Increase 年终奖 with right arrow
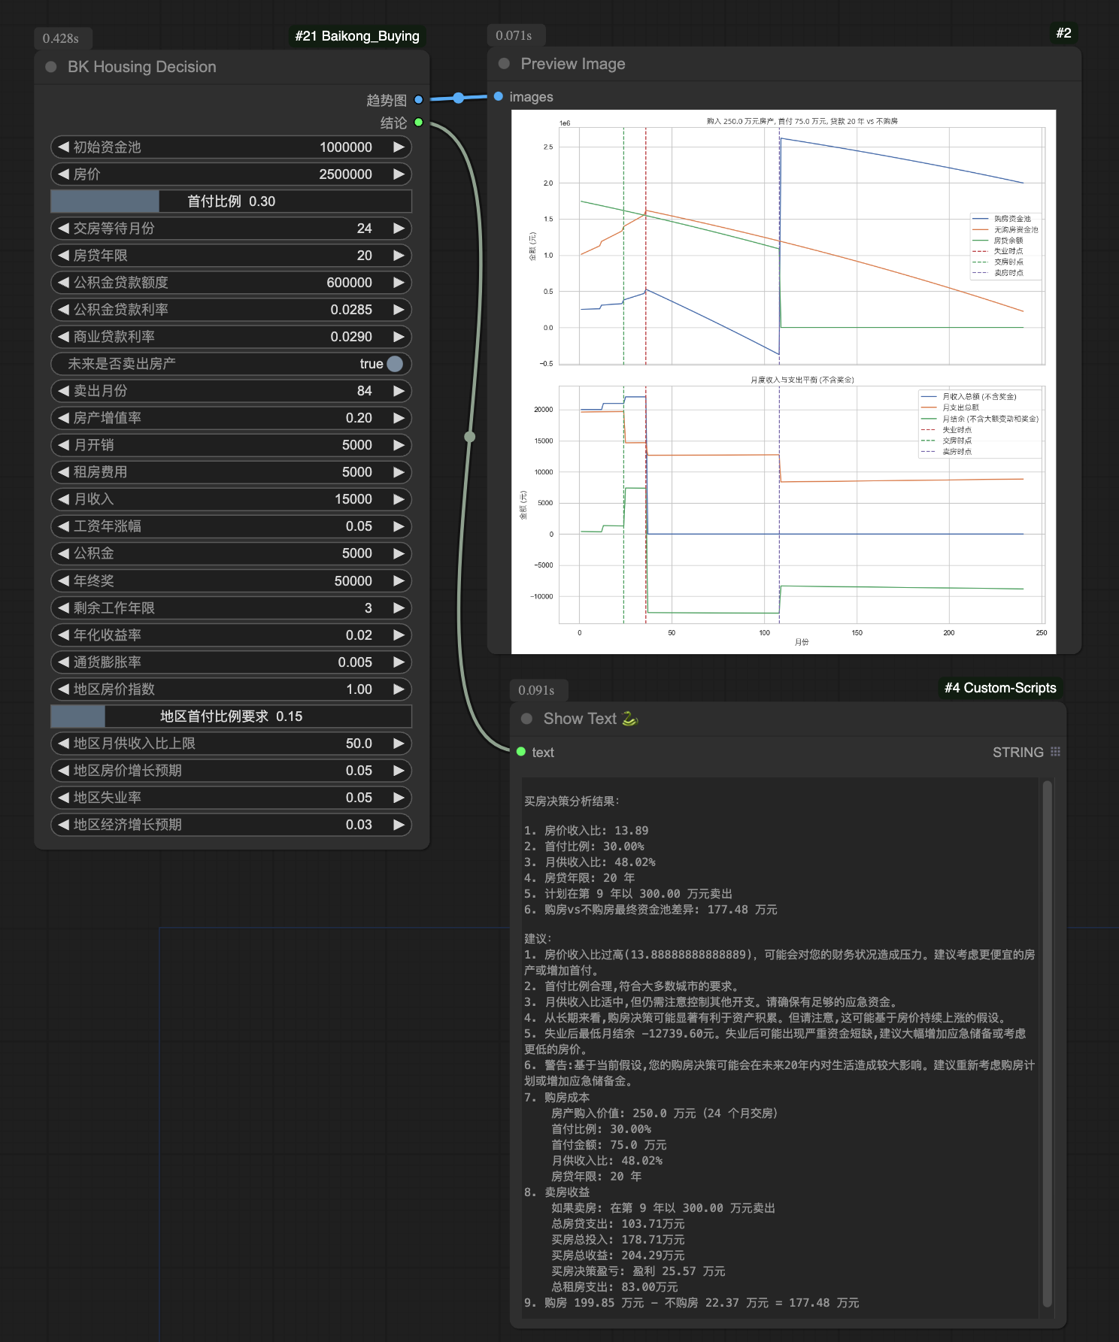Image resolution: width=1119 pixels, height=1342 pixels. click(x=399, y=581)
